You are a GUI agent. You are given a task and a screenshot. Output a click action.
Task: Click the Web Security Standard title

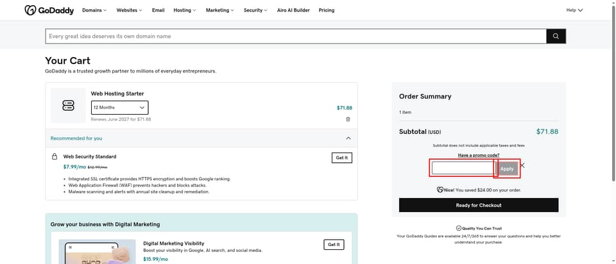tap(90, 156)
